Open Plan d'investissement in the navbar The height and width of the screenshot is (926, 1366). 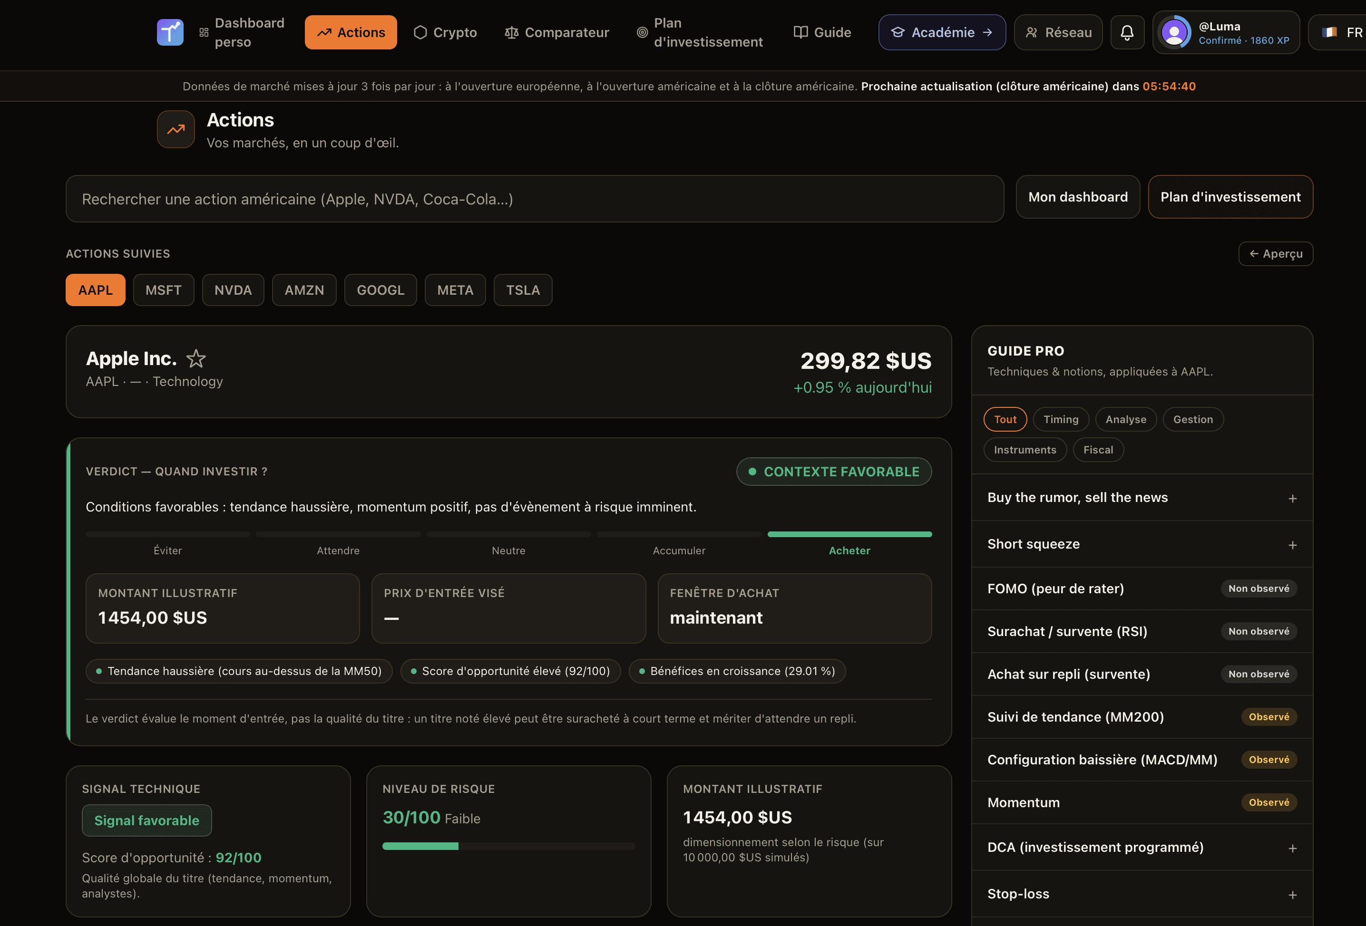tap(700, 32)
